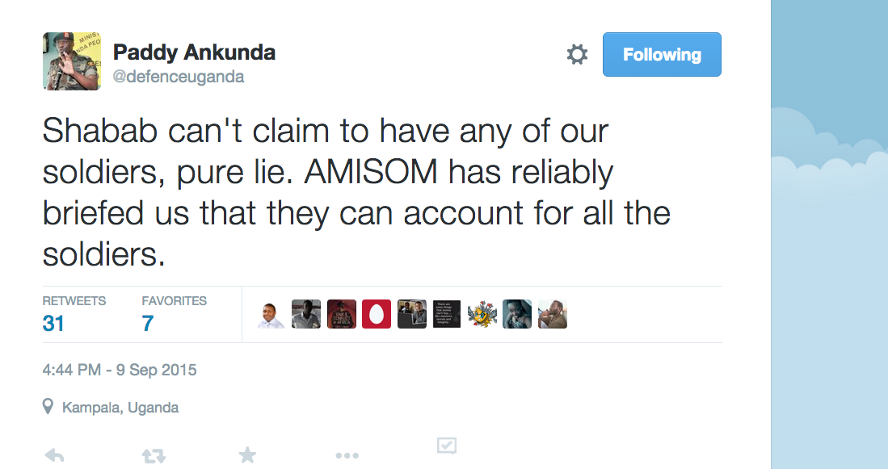Click the red egg default avatar

pyautogui.click(x=377, y=314)
